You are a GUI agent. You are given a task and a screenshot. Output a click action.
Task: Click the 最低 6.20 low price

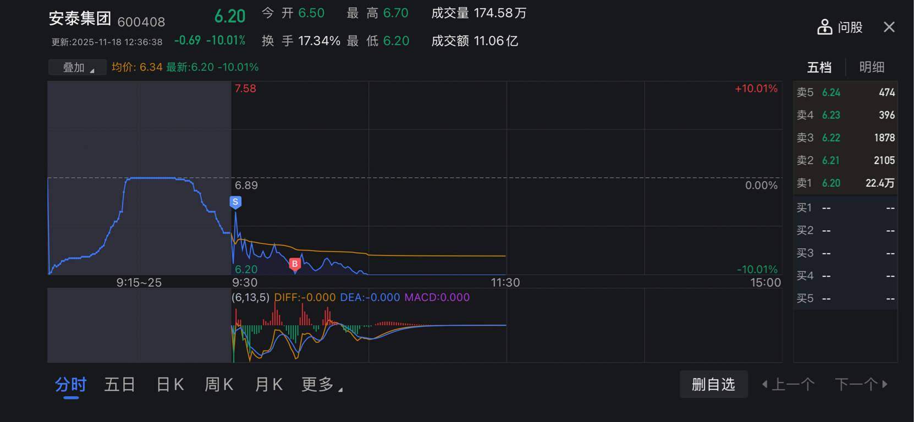378,41
